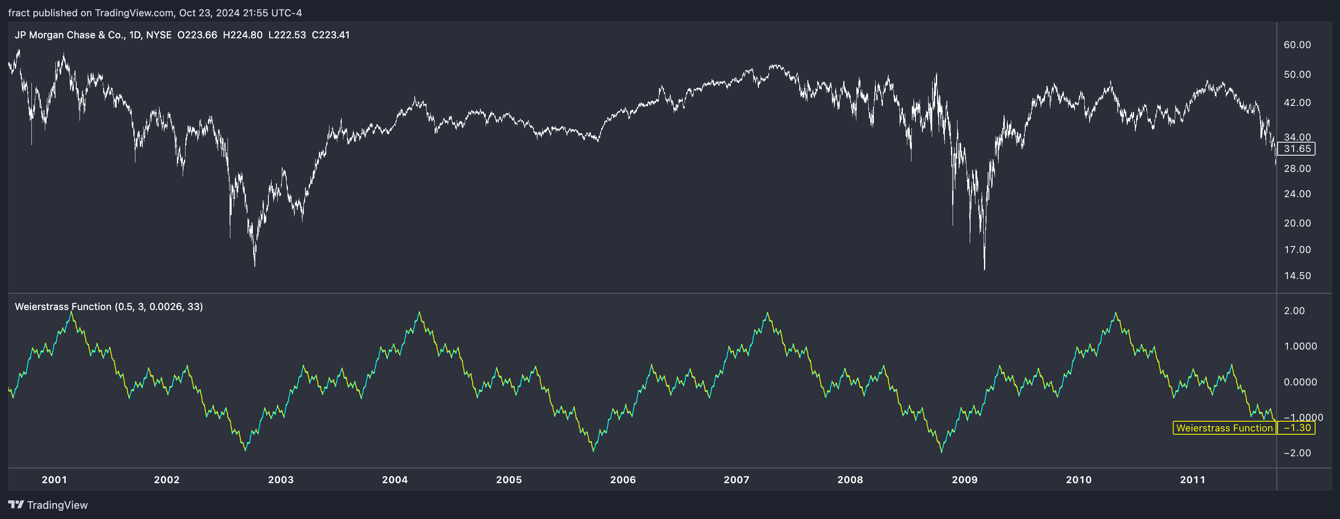Click the 2009 year label on time axis
The image size is (1340, 519).
964,479
